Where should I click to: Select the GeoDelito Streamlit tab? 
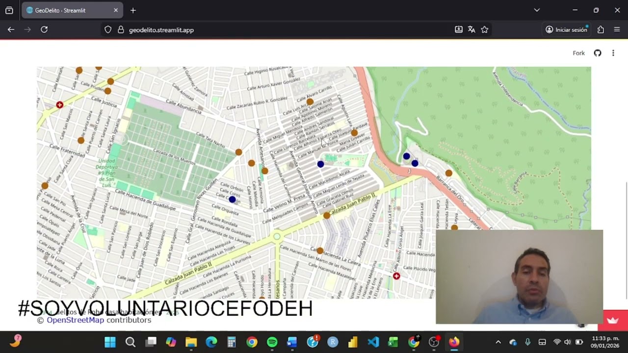[x=73, y=10]
